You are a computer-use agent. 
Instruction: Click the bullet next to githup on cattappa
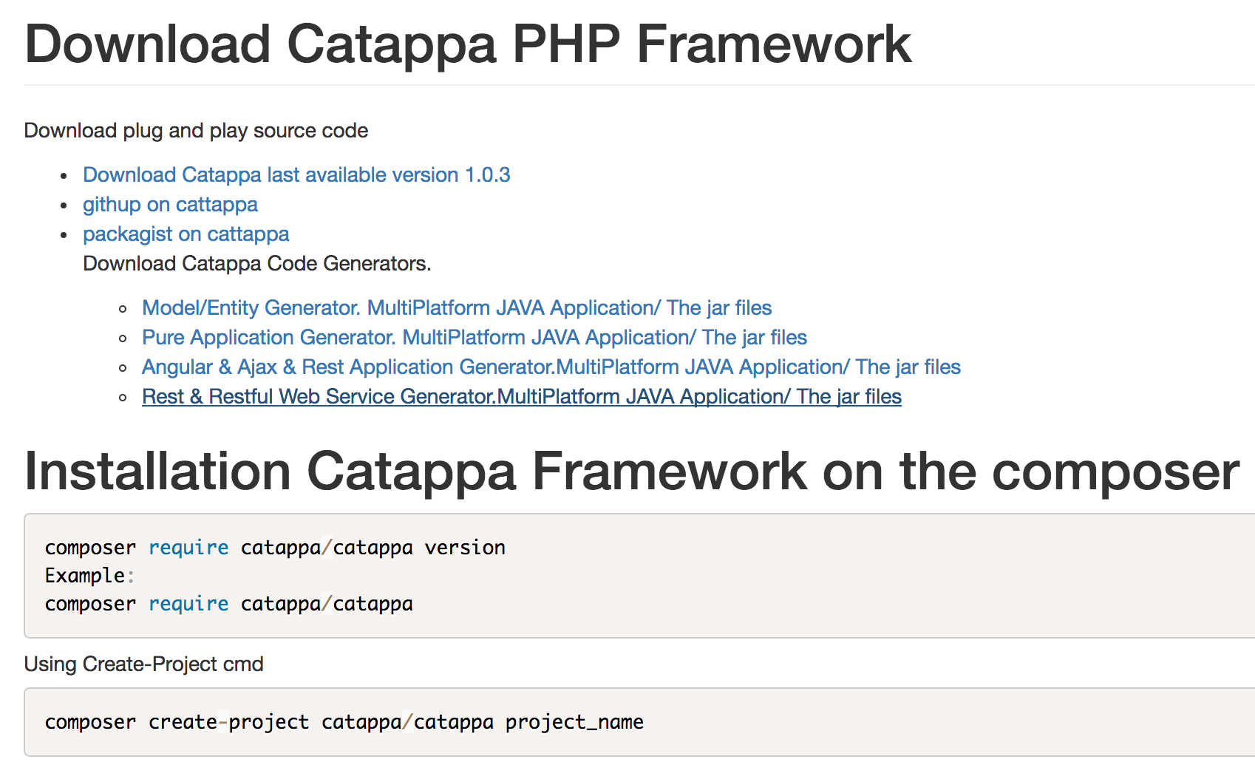point(64,205)
